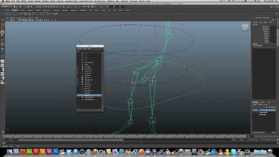The height and width of the screenshot is (157, 279).
Task: Switch to single perspective view layout
Action: [2, 61]
